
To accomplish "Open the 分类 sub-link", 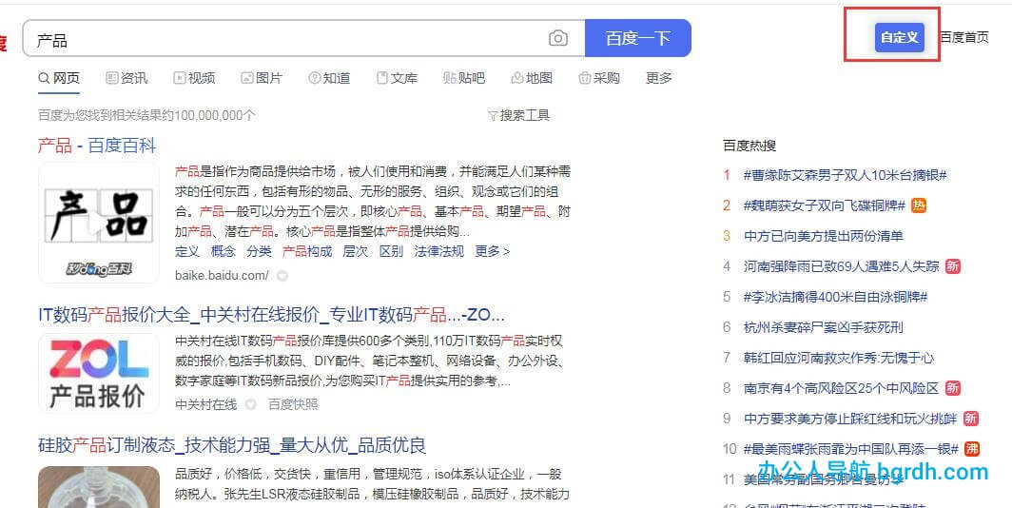I will click(x=259, y=251).
